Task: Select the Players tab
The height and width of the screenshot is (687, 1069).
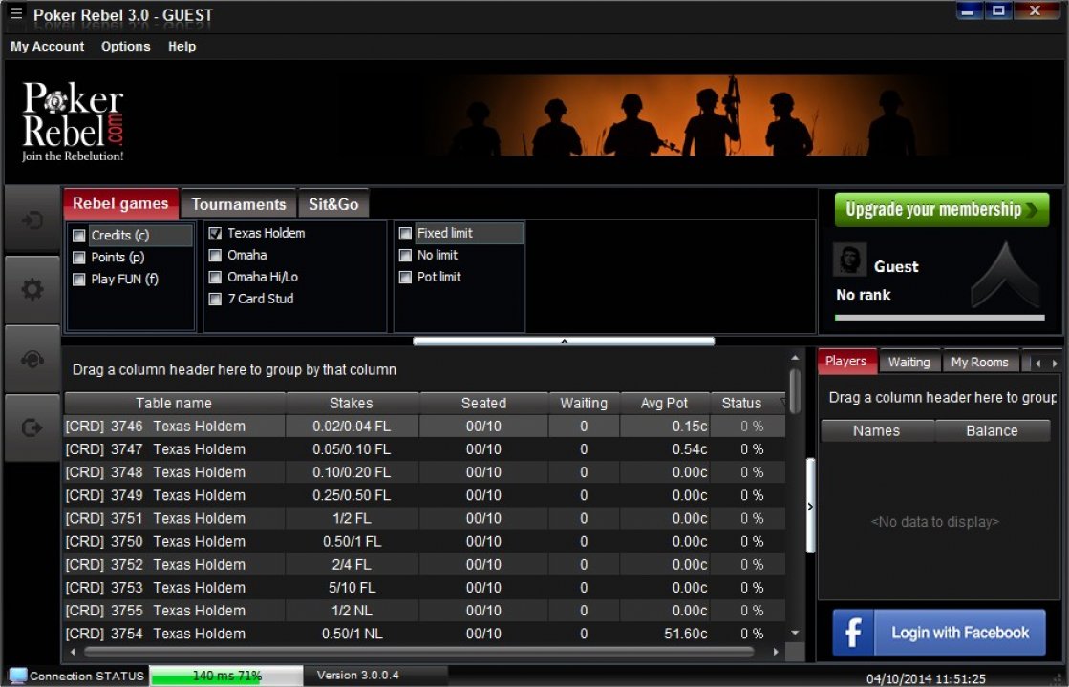Action: (846, 362)
